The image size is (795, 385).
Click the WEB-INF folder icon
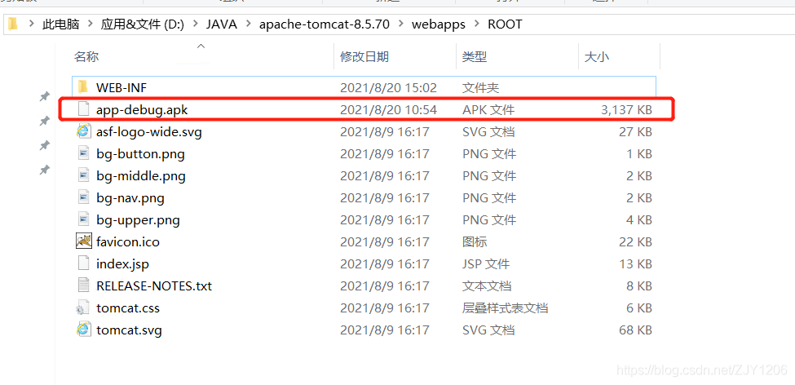pyautogui.click(x=83, y=87)
